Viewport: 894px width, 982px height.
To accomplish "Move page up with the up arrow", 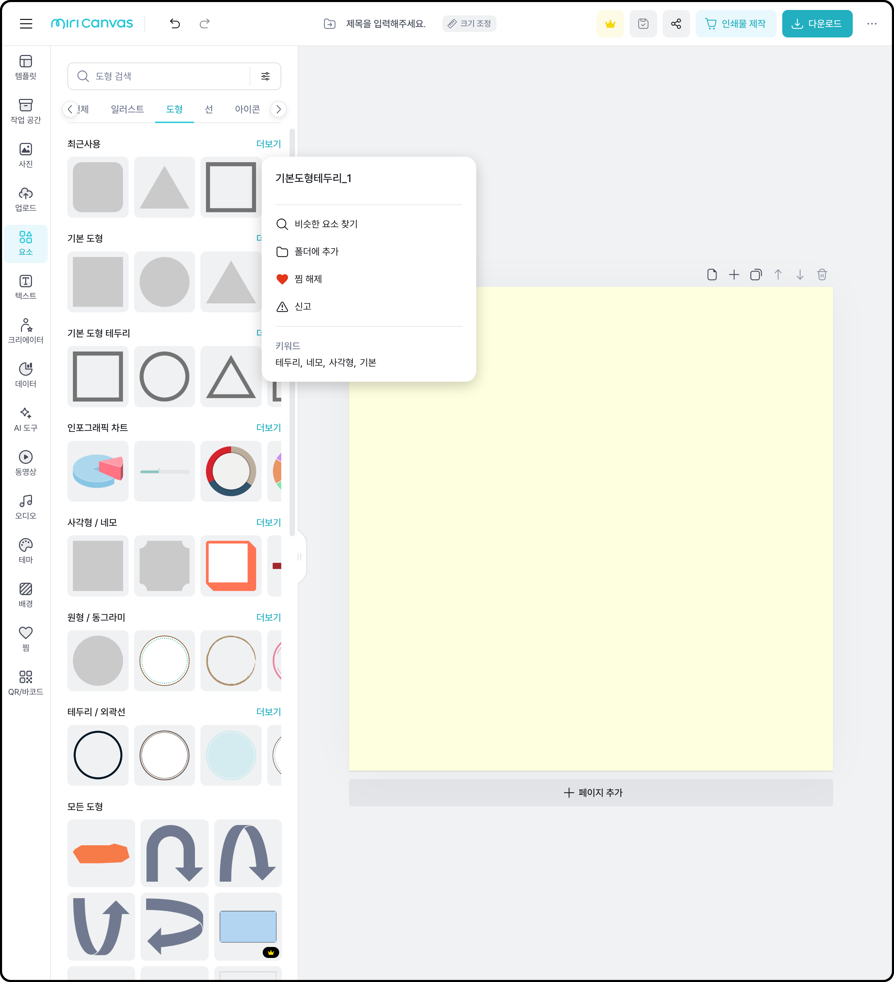I will tap(778, 275).
